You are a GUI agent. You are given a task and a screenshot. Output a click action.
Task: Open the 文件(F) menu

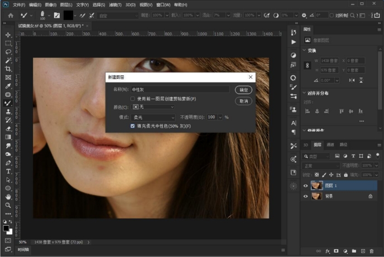[19, 4]
